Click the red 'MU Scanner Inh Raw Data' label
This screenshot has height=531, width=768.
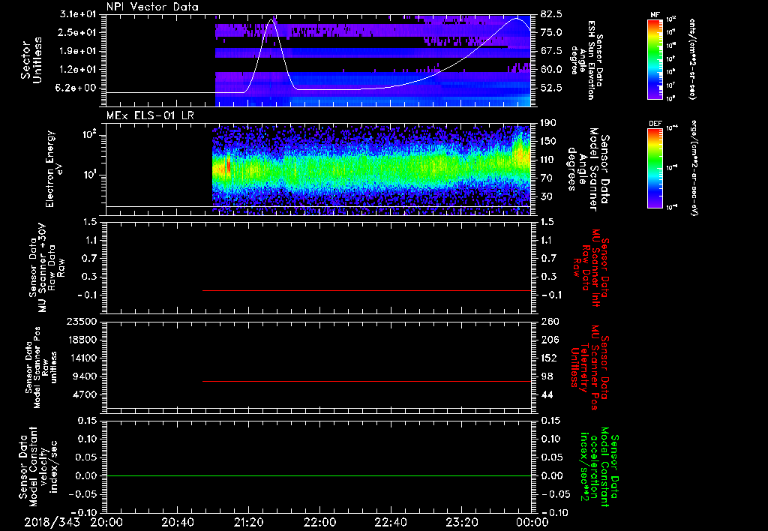(x=591, y=268)
